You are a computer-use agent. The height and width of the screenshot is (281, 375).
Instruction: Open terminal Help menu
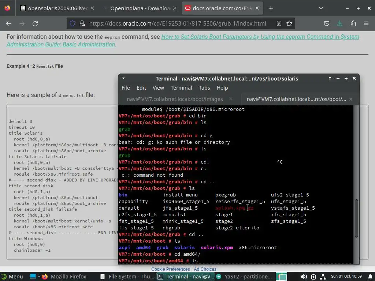(x=222, y=88)
